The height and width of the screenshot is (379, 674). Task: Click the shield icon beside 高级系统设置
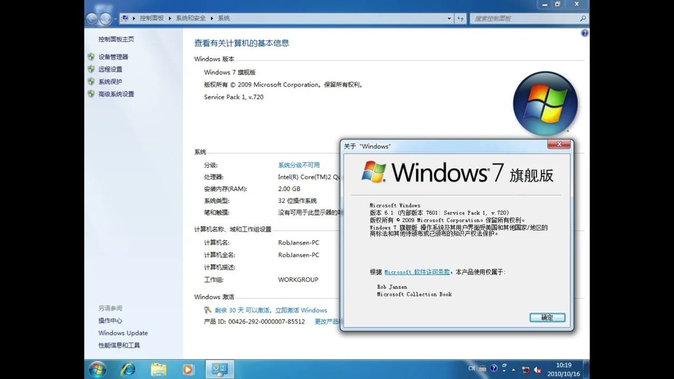coord(91,94)
